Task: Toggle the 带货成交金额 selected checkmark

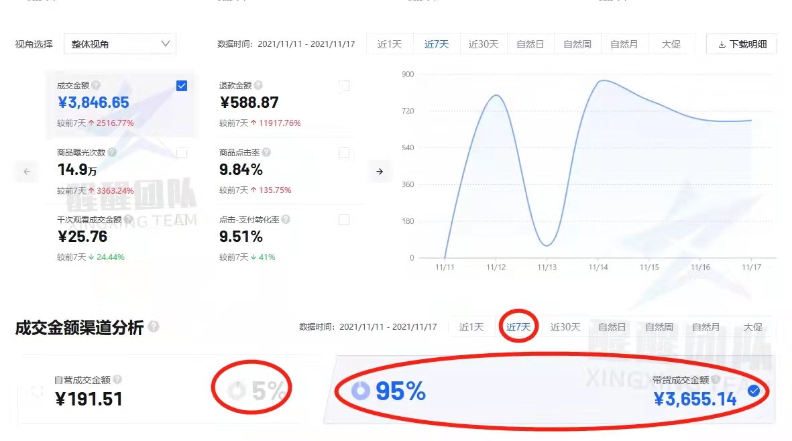Action: [754, 391]
